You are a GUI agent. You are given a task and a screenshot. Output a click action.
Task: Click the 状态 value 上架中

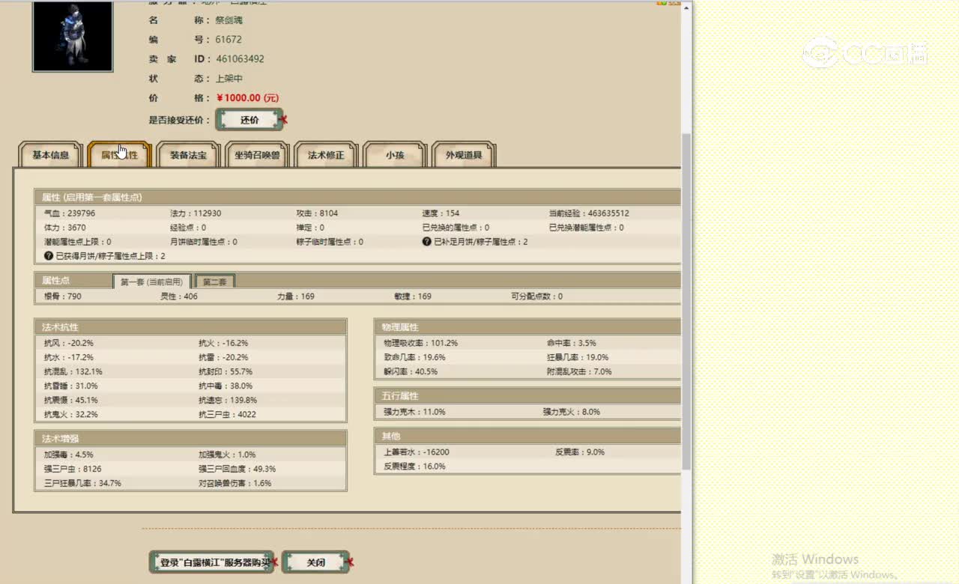pos(229,79)
